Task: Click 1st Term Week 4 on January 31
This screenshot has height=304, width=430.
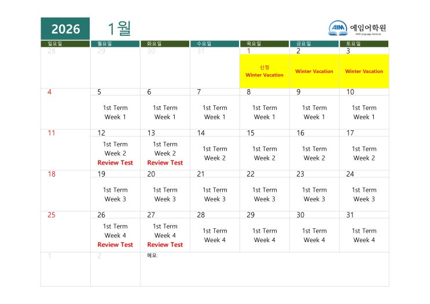Action: (364, 235)
